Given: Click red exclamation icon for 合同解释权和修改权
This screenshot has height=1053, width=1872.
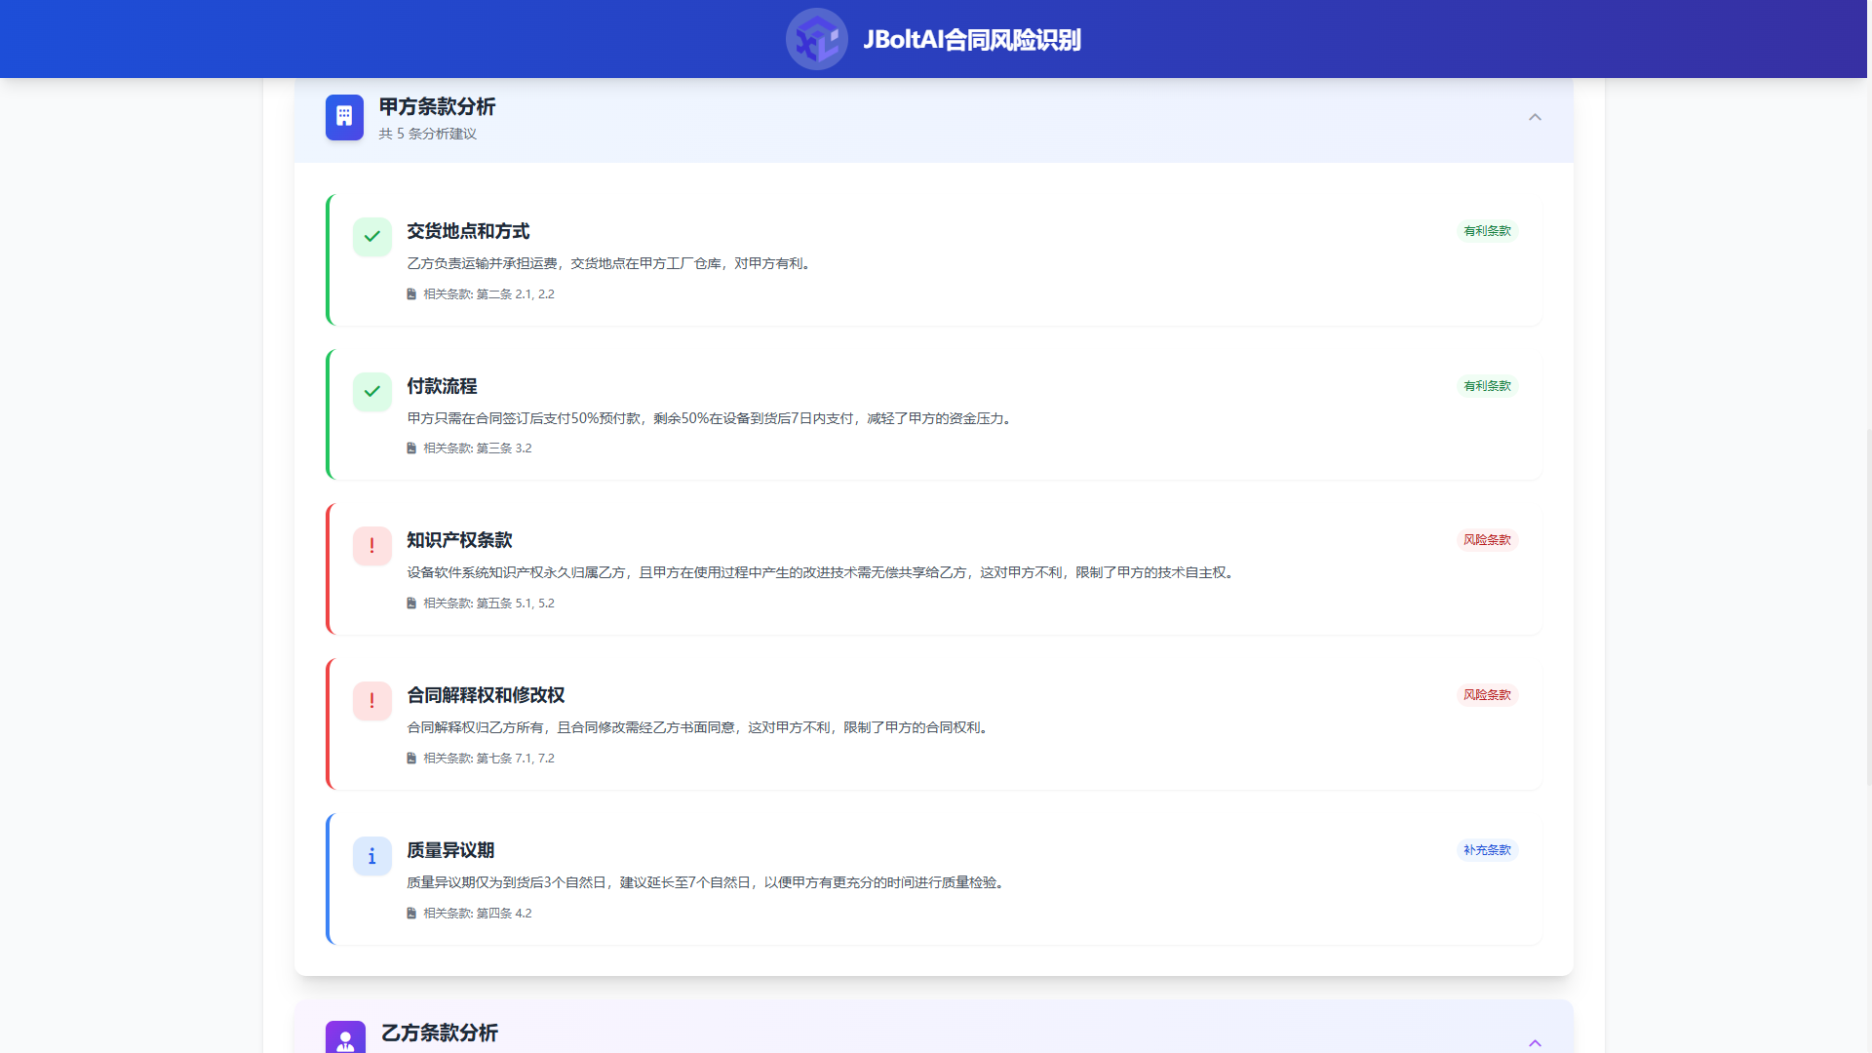Looking at the screenshot, I should [372, 701].
